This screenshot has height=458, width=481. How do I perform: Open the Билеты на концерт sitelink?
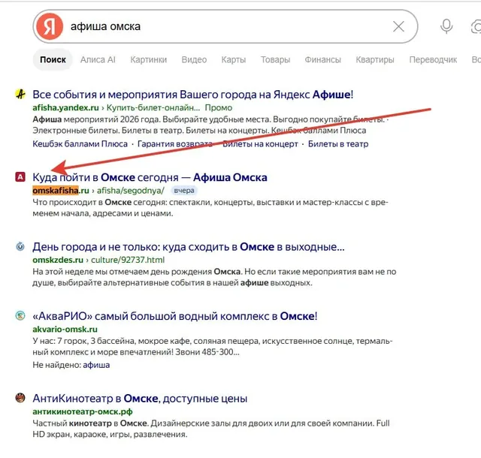pos(260,143)
